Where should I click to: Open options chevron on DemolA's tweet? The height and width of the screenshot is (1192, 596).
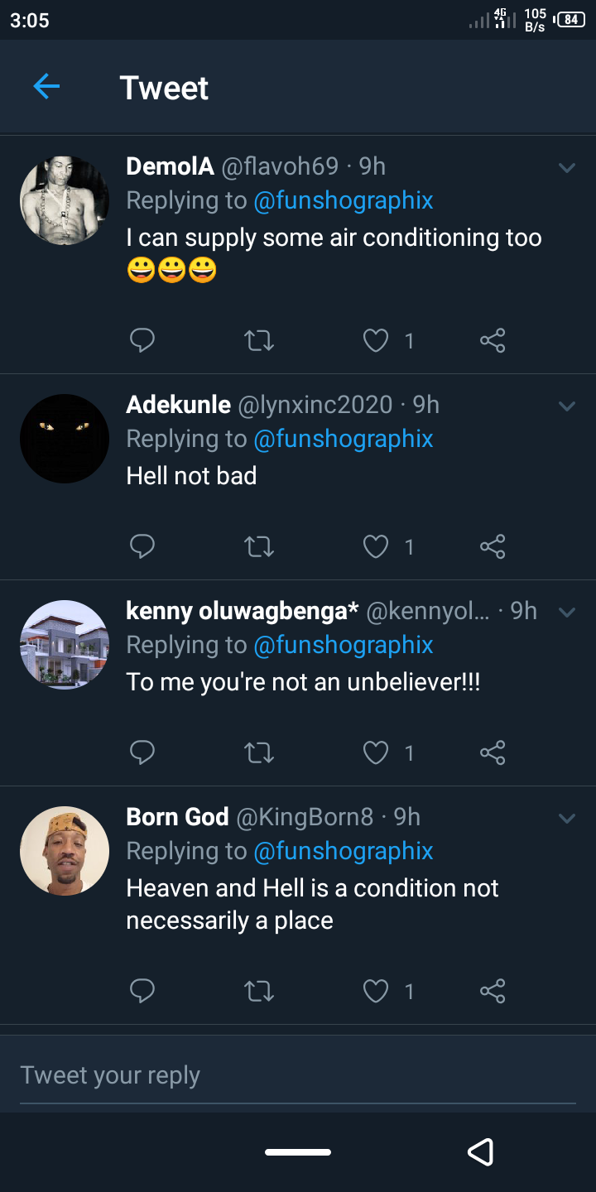tap(567, 168)
